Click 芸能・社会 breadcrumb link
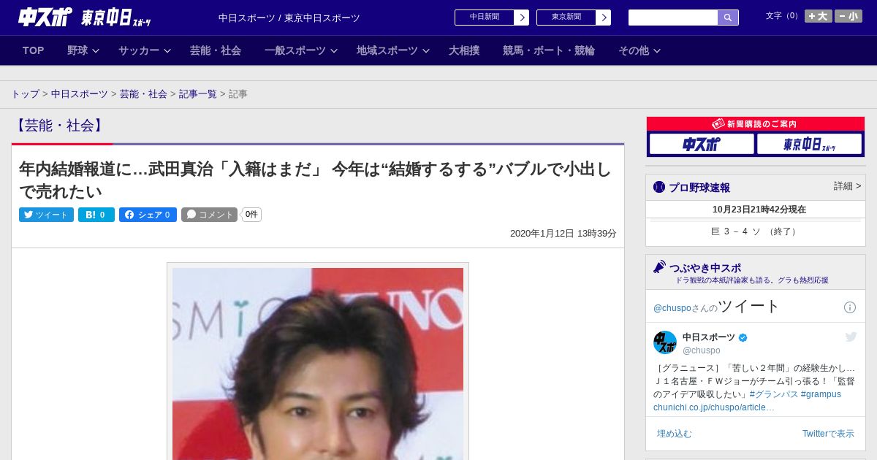This screenshot has height=460, width=877. (143, 94)
